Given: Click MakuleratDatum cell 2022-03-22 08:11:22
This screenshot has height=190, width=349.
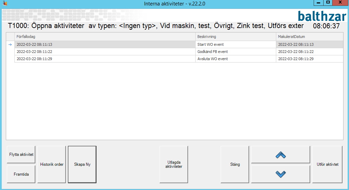Looking at the screenshot, I should coord(310,52).
